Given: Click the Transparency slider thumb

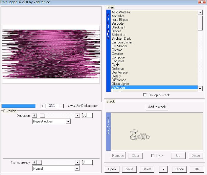Looking at the screenshot, I should coord(39,162).
